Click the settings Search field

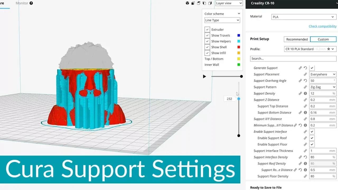click(x=293, y=59)
